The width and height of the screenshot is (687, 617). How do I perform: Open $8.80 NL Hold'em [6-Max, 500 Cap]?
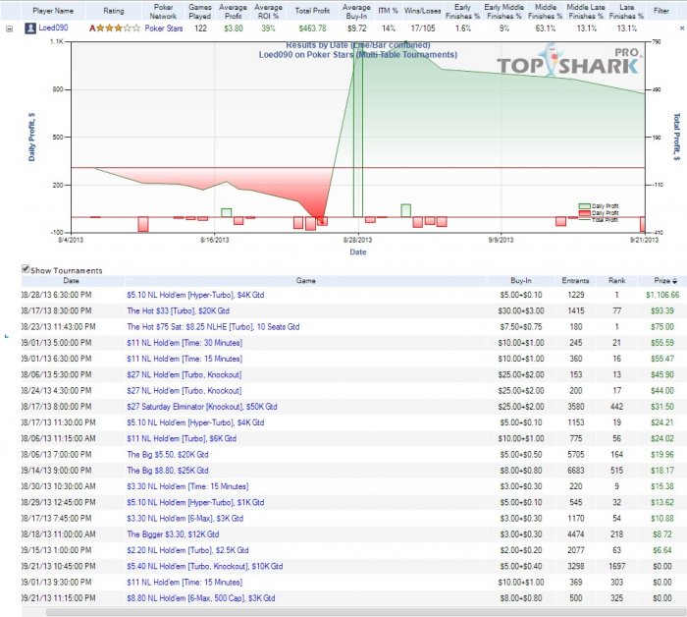[201, 598]
